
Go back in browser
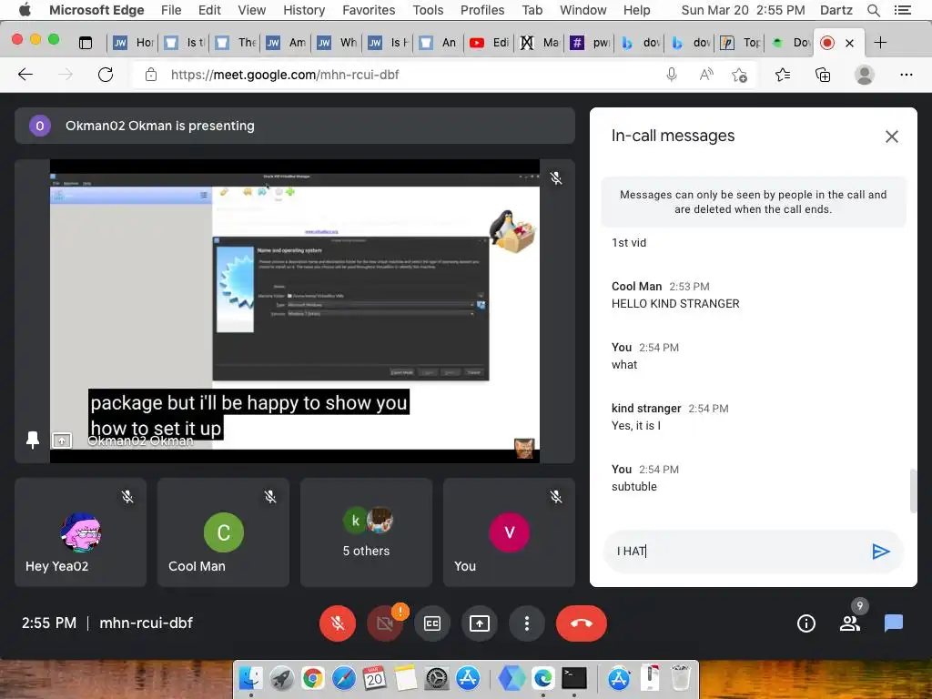coord(25,75)
